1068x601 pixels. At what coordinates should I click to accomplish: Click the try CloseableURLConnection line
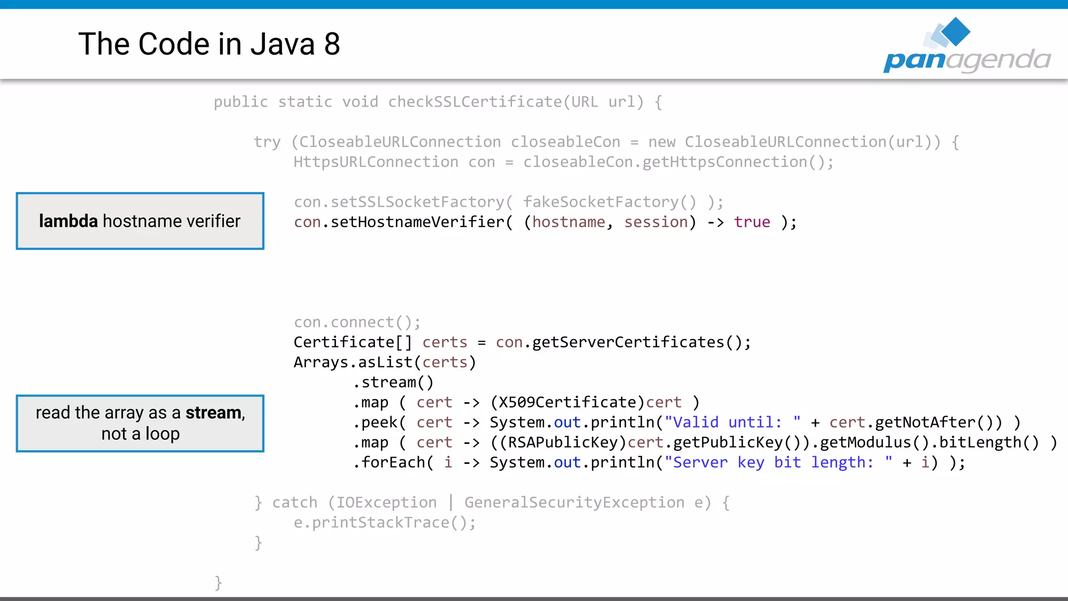pyautogui.click(x=606, y=142)
